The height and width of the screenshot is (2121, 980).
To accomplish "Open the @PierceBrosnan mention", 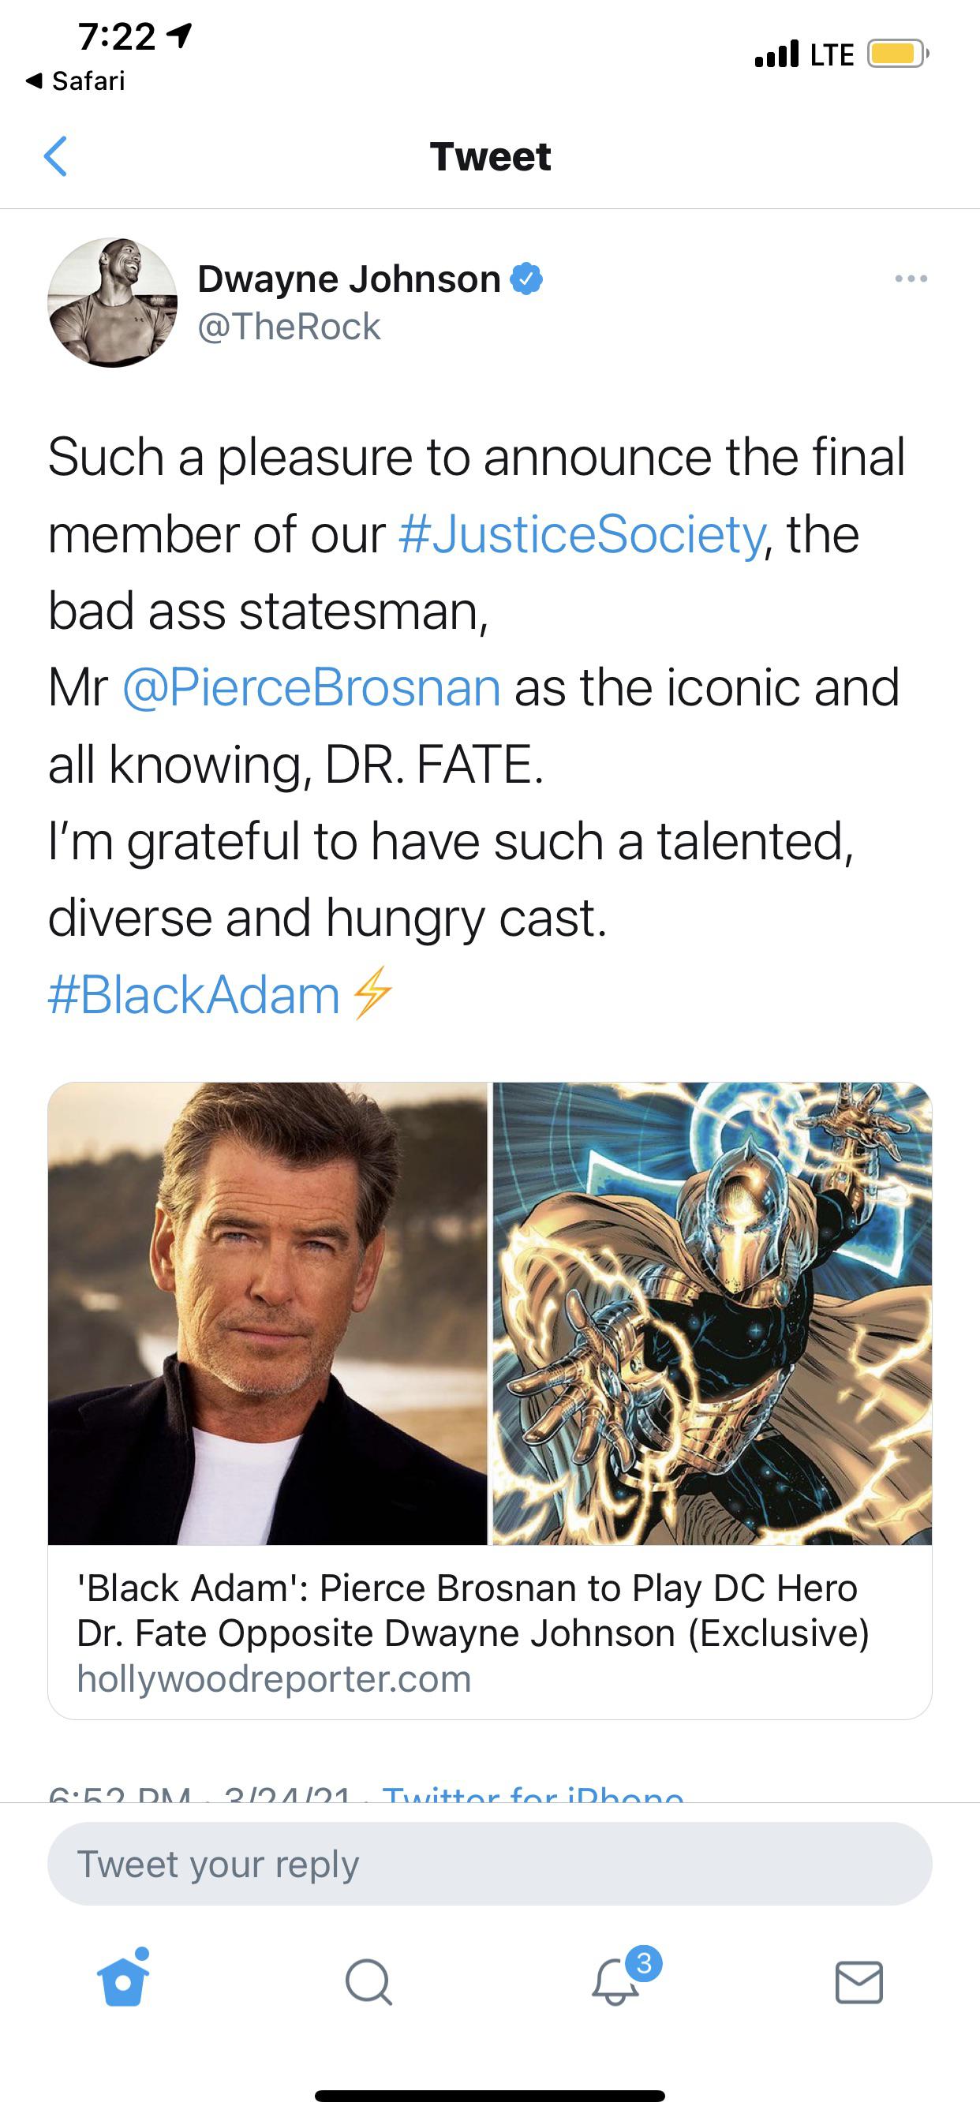I will 312,687.
